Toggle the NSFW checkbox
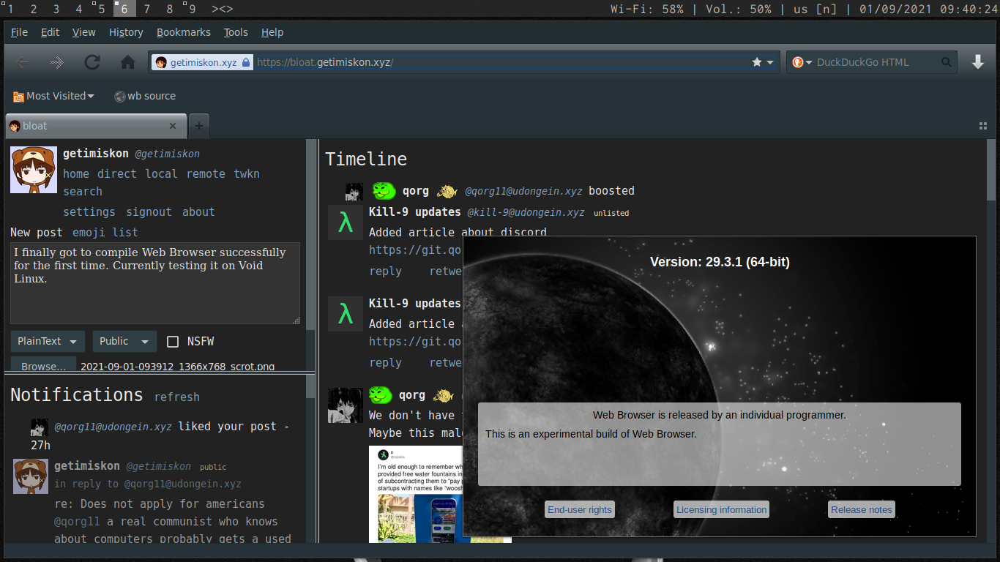The height and width of the screenshot is (562, 1000). pyautogui.click(x=173, y=342)
